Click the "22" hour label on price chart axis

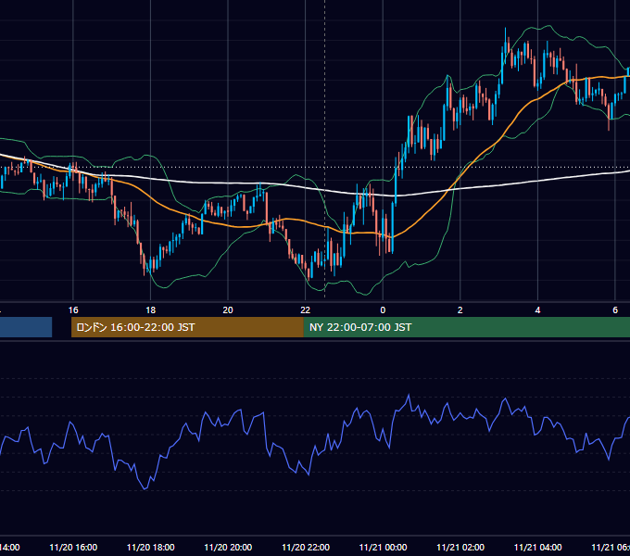pos(306,310)
